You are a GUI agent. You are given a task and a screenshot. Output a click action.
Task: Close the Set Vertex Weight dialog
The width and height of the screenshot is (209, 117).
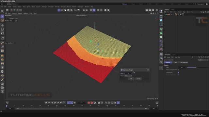(x=148, y=70)
